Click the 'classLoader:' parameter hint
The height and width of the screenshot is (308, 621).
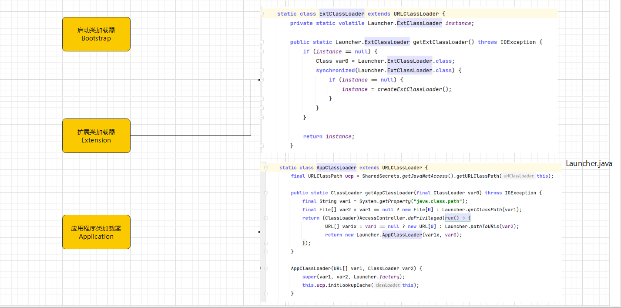[388, 285]
